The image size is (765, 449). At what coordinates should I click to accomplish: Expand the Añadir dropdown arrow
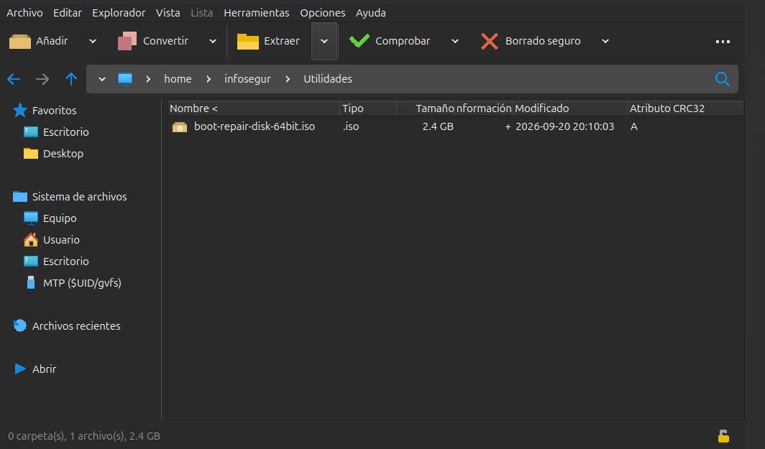coord(93,42)
